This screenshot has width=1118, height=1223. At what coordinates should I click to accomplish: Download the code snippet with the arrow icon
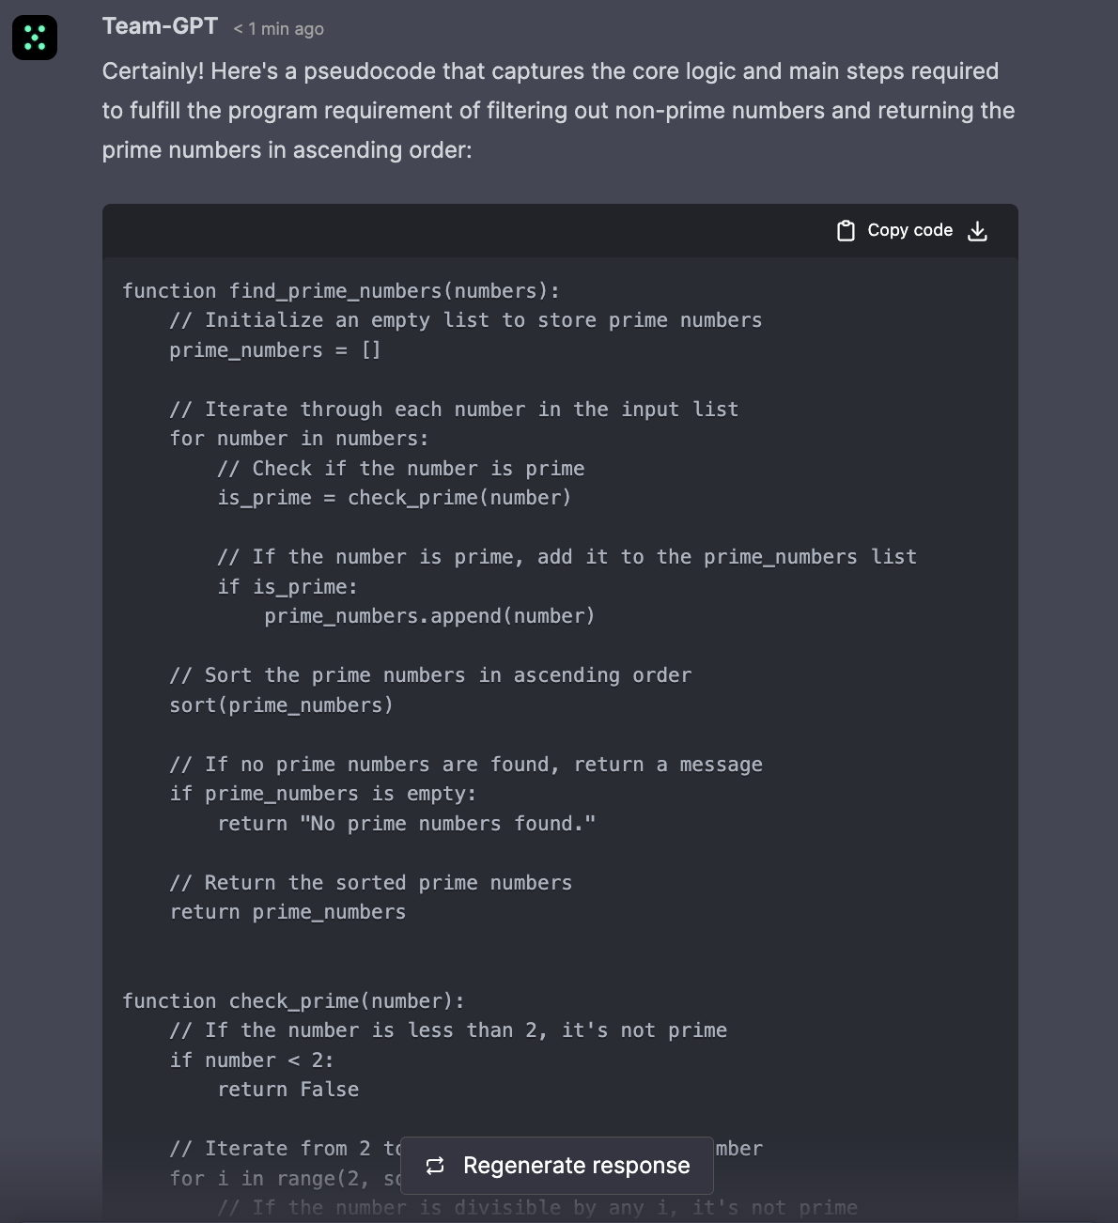(x=977, y=231)
